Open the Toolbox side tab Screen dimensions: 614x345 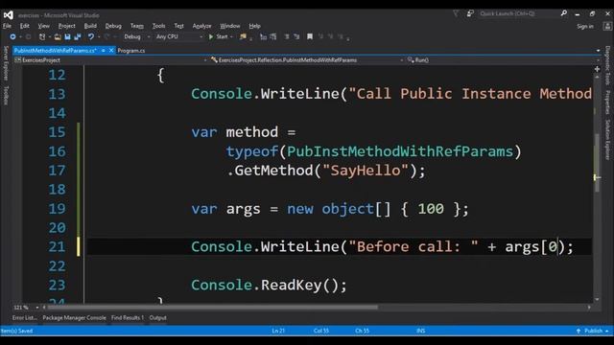(x=6, y=96)
